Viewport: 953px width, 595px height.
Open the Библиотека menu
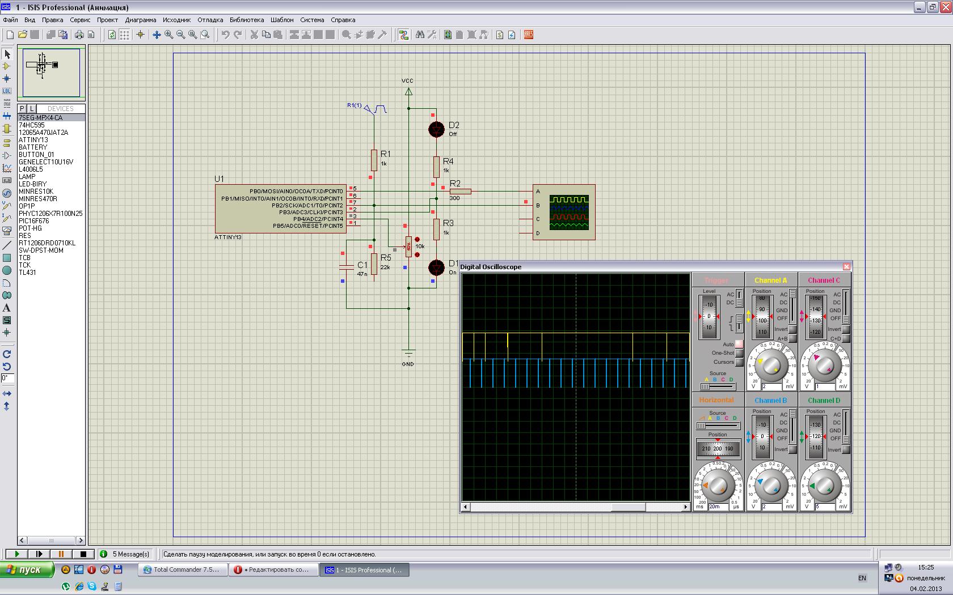coord(247,20)
